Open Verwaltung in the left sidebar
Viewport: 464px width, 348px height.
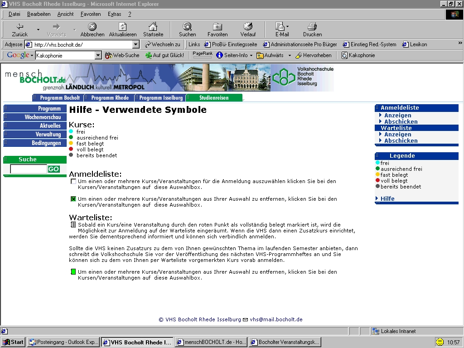[x=35, y=134]
